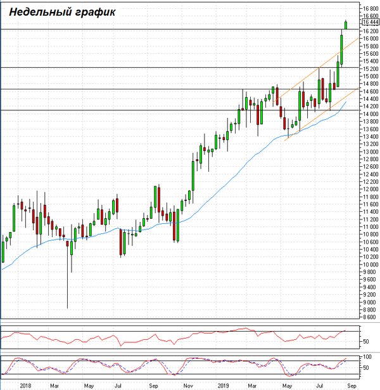380x390 pixels.
Task: Click the 13 600 price axis label
Action: pyautogui.click(x=370, y=129)
